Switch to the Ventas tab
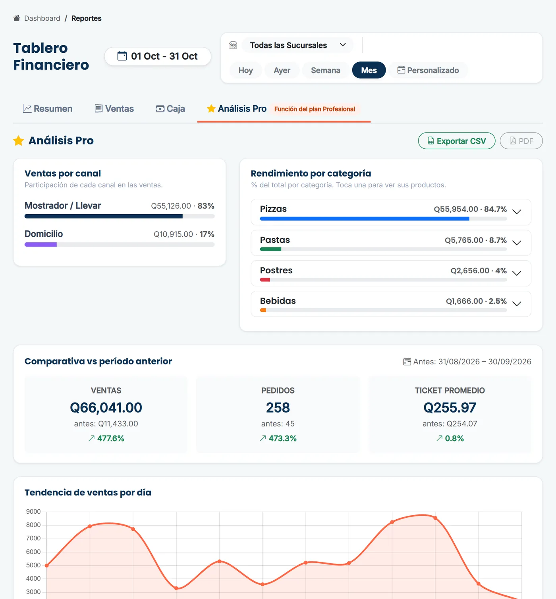The image size is (556, 599). tap(114, 109)
